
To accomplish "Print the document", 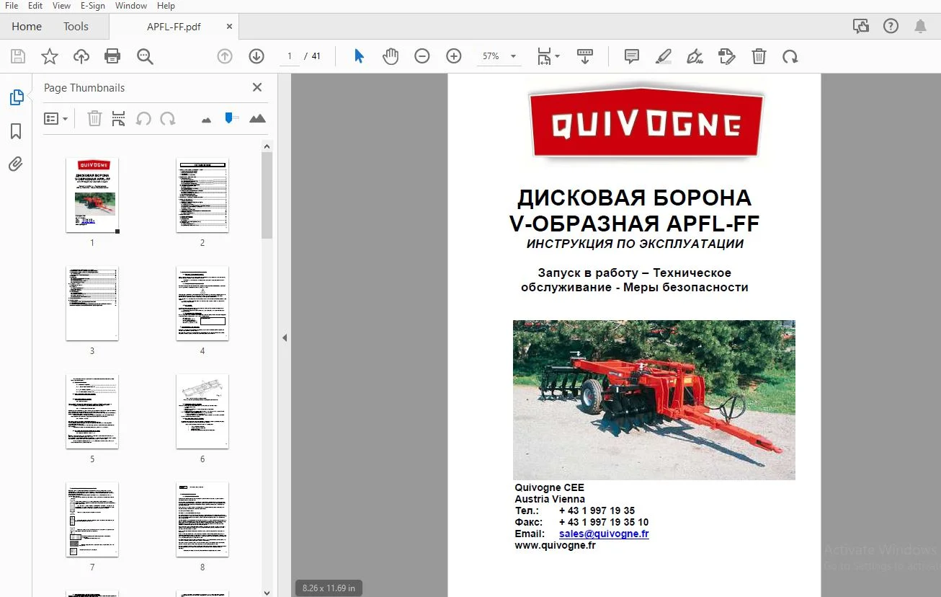I will click(112, 56).
